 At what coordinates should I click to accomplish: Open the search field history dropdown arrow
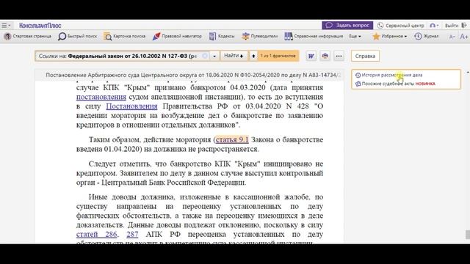[x=214, y=56]
